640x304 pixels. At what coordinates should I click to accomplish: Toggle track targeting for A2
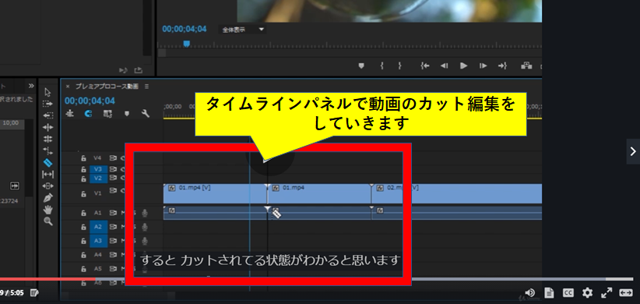coord(98,227)
